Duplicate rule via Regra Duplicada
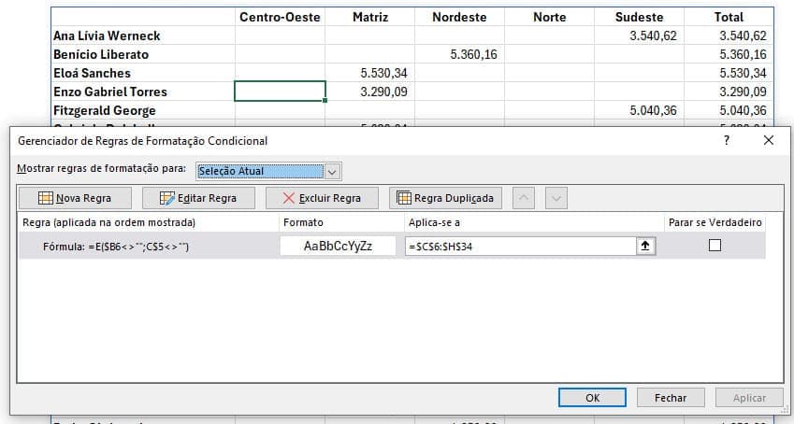This screenshot has height=424, width=794. click(445, 198)
